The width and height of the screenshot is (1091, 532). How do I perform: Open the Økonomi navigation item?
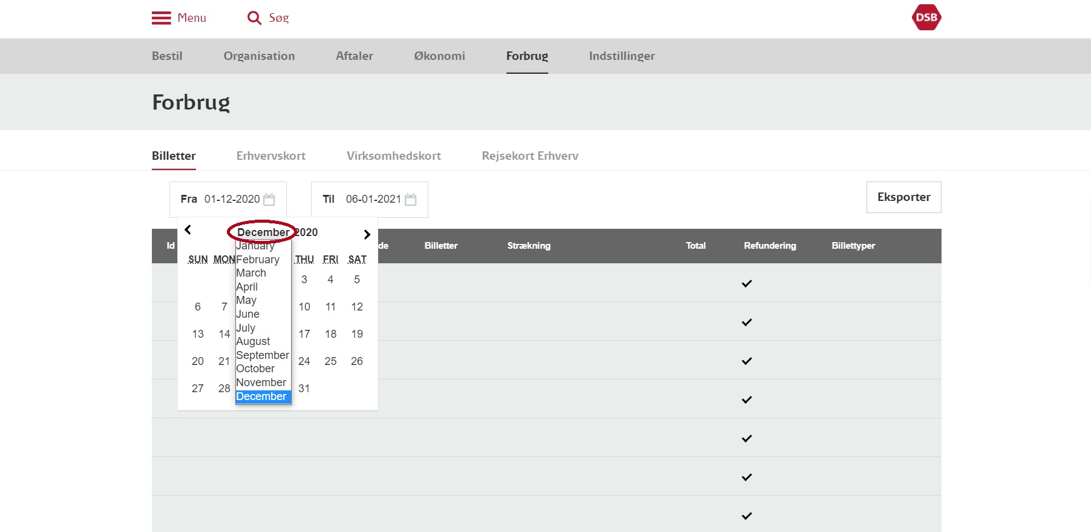pos(439,56)
